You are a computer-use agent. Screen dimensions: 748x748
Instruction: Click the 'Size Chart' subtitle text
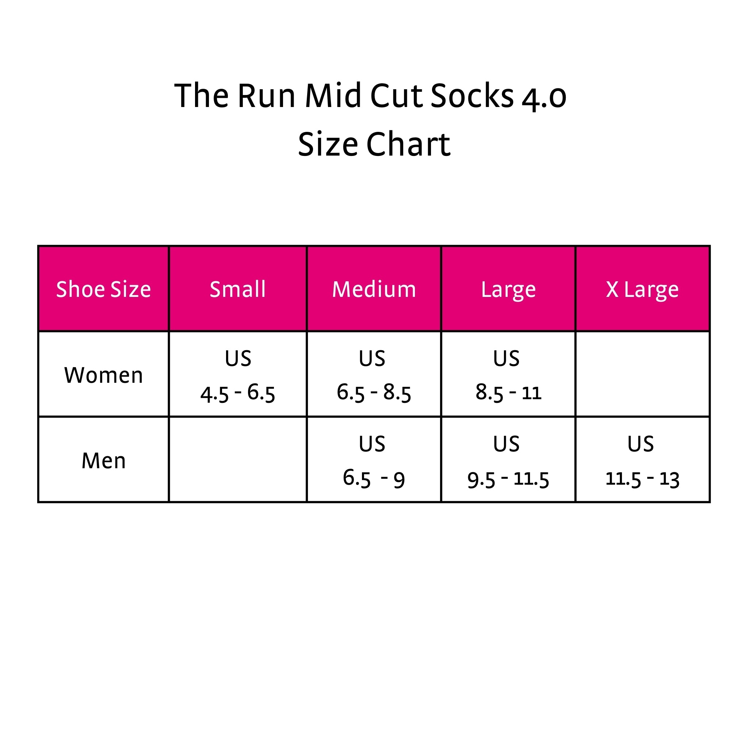(x=374, y=144)
